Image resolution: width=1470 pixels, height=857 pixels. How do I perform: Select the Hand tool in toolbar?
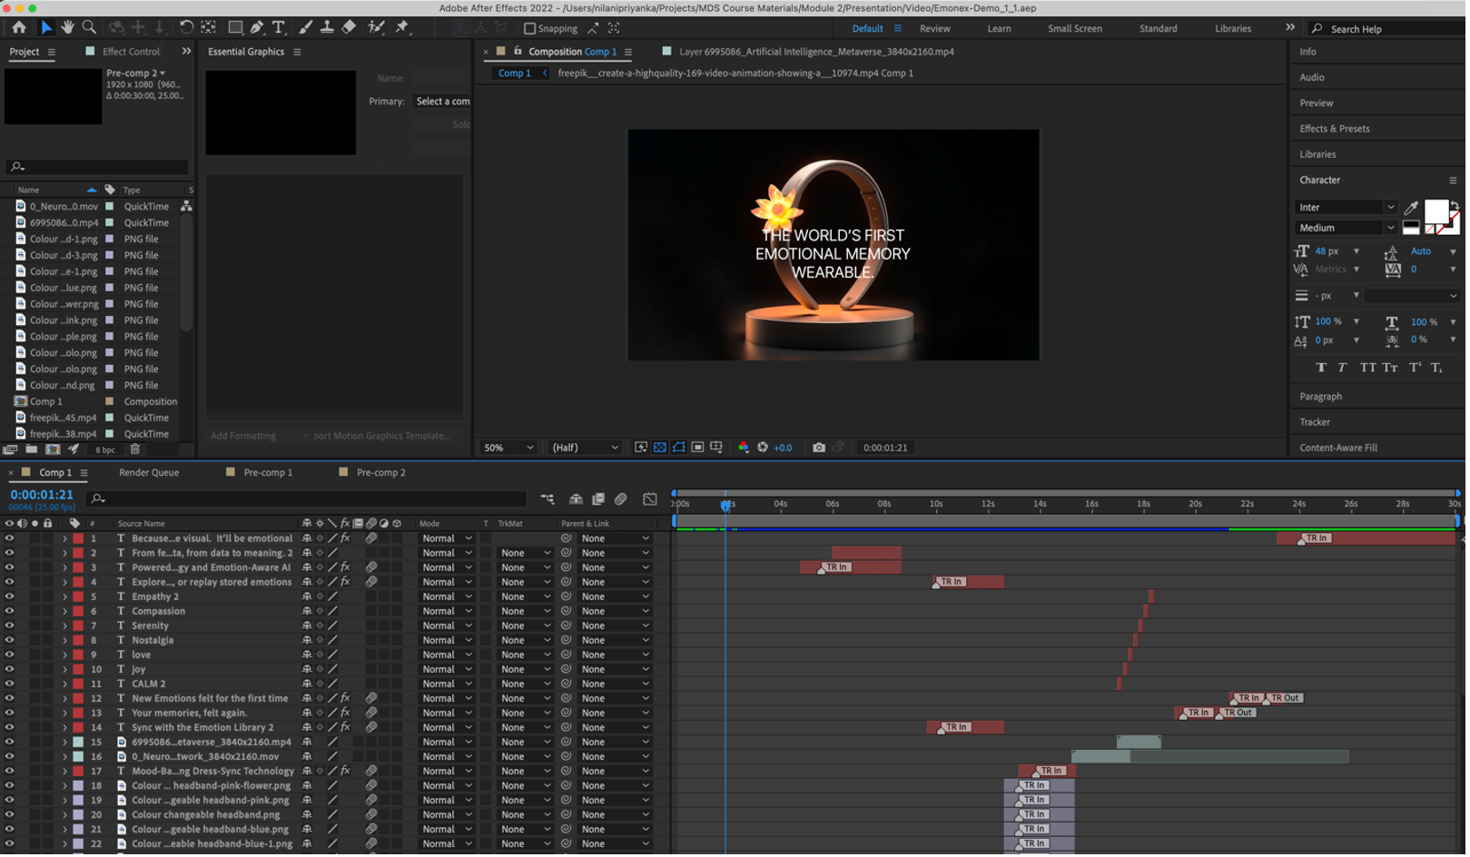(67, 27)
